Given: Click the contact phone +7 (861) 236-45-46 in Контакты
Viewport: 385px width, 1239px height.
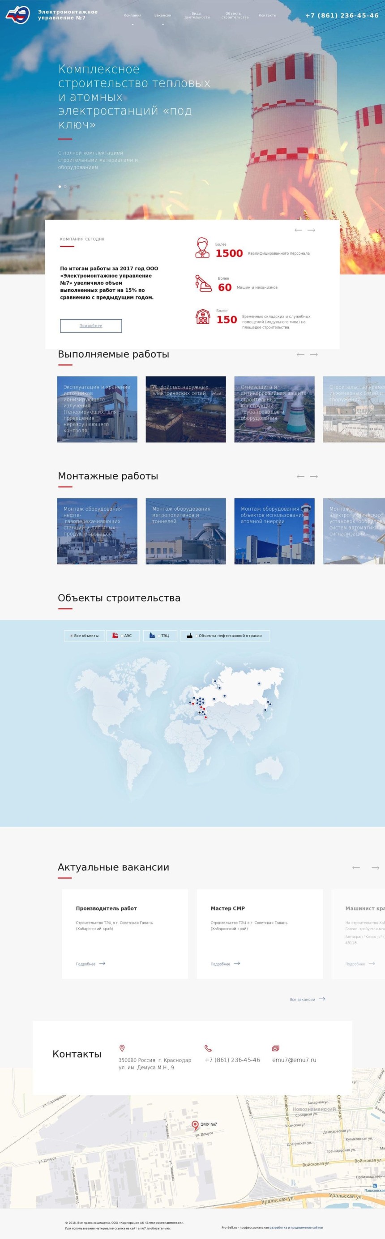Looking at the screenshot, I should click(x=232, y=1060).
